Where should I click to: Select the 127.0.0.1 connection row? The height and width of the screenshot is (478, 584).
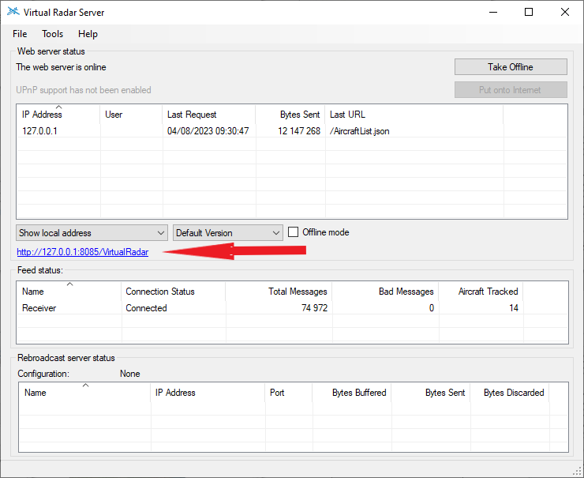click(292, 131)
